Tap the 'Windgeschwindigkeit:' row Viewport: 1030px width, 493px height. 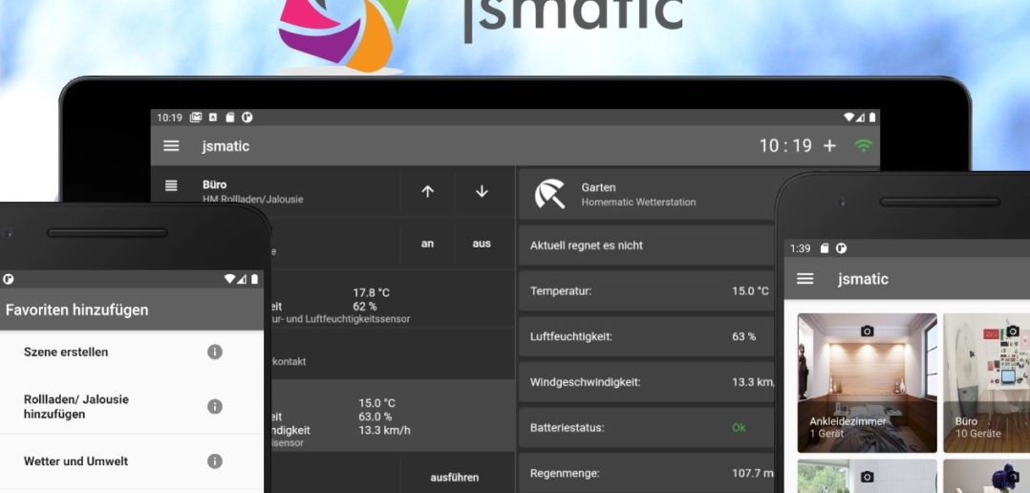[x=646, y=382]
